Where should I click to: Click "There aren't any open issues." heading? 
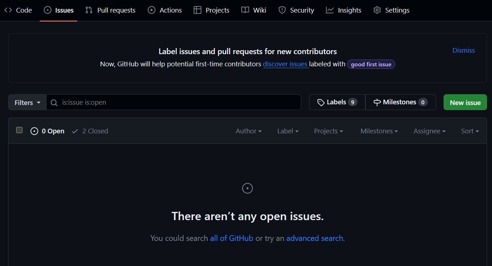tap(247, 216)
